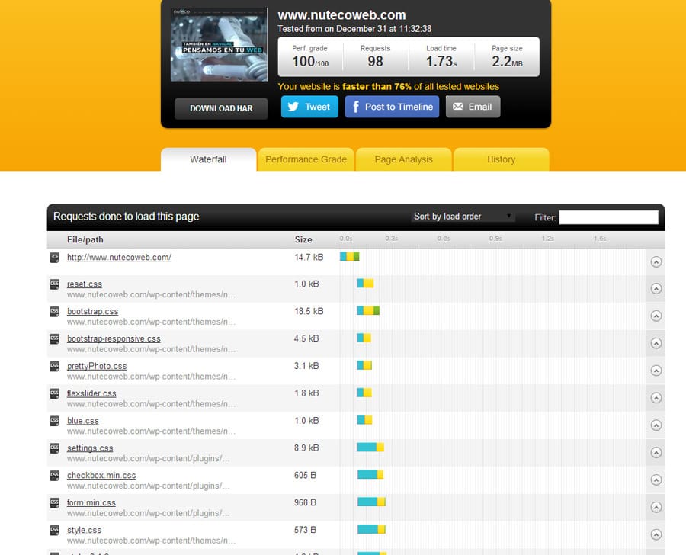Image resolution: width=686 pixels, height=555 pixels.
Task: Click the timing bar for settings.css
Action: [370, 448]
